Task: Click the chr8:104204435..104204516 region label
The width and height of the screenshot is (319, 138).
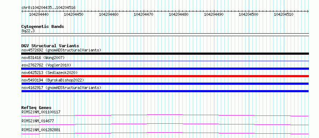Action: 48,8
